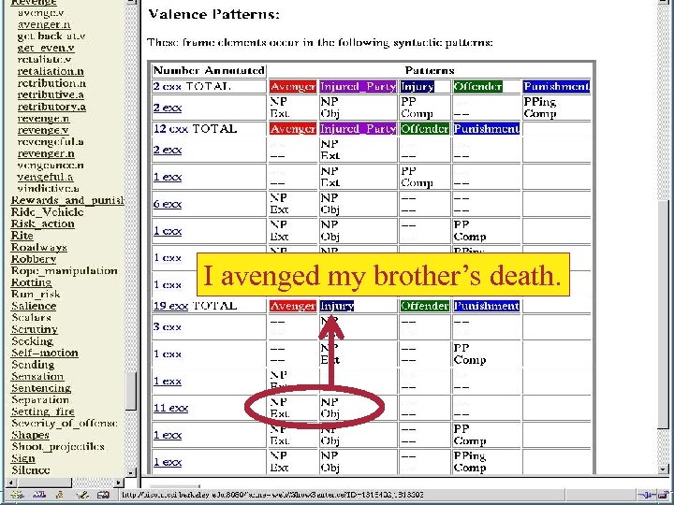
Task: Open the Mail component icon in status bar
Action: pos(38,495)
